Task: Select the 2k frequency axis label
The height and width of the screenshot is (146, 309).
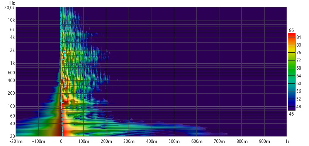Action: pos(13,50)
